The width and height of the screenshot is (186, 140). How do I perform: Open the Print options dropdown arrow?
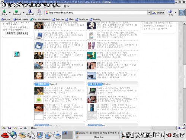pyautogui.click(x=176, y=13)
